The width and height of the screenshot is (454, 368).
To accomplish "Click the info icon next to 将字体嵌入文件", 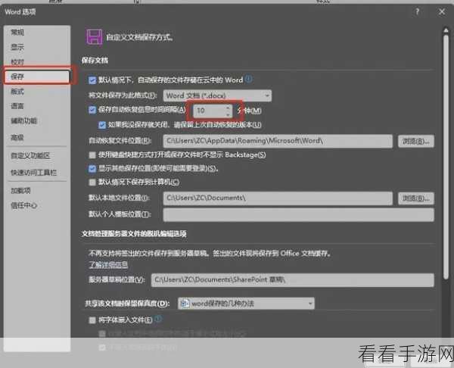I will point(158,319).
